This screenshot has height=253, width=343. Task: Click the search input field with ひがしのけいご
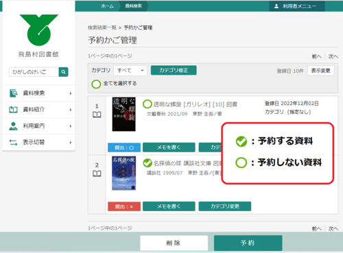[x=34, y=72]
